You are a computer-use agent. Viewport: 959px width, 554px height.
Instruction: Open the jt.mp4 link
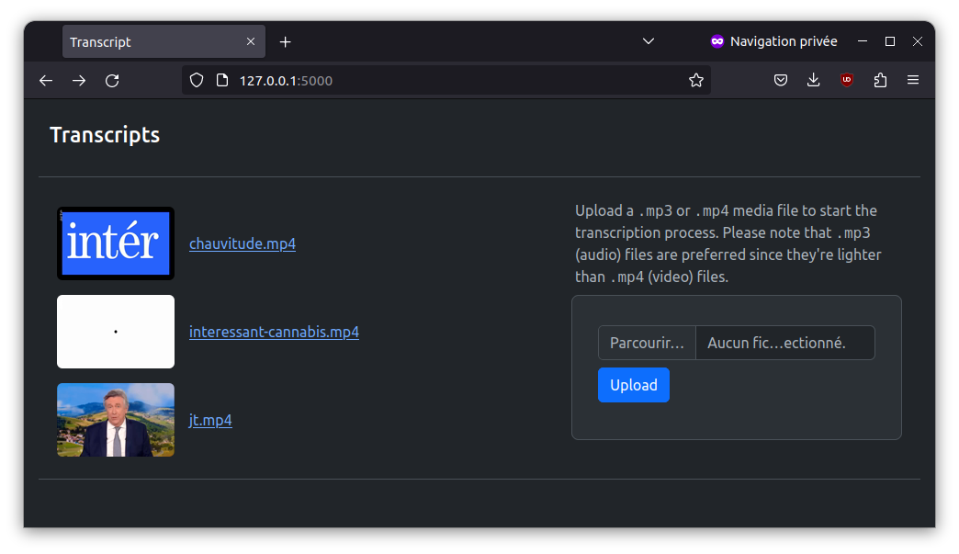click(210, 420)
